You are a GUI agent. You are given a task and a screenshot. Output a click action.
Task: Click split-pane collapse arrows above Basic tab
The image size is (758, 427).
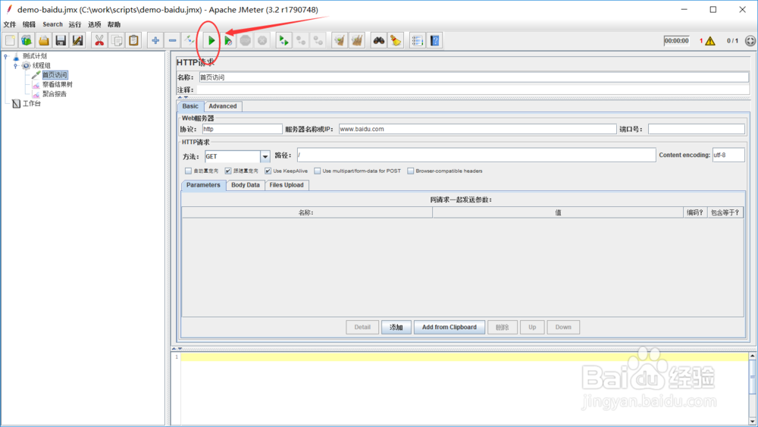click(182, 97)
